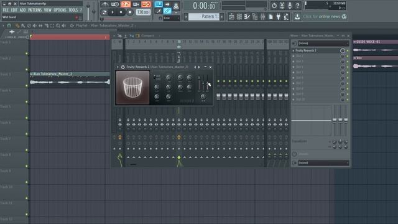The image size is (398, 224).
Task: Click the download content library icon
Action: (x=297, y=17)
